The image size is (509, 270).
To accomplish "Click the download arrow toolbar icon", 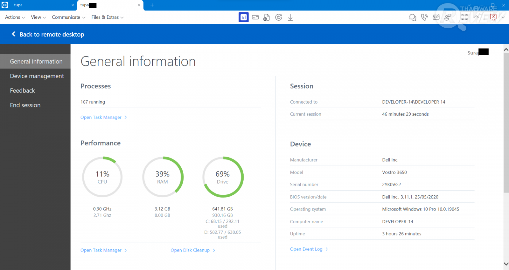I will (x=290, y=17).
